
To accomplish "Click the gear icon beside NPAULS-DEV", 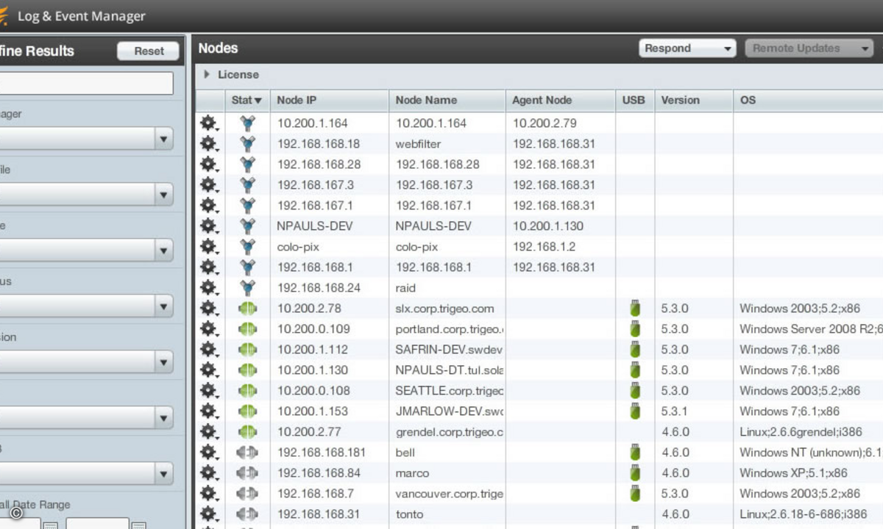I will 209,226.
